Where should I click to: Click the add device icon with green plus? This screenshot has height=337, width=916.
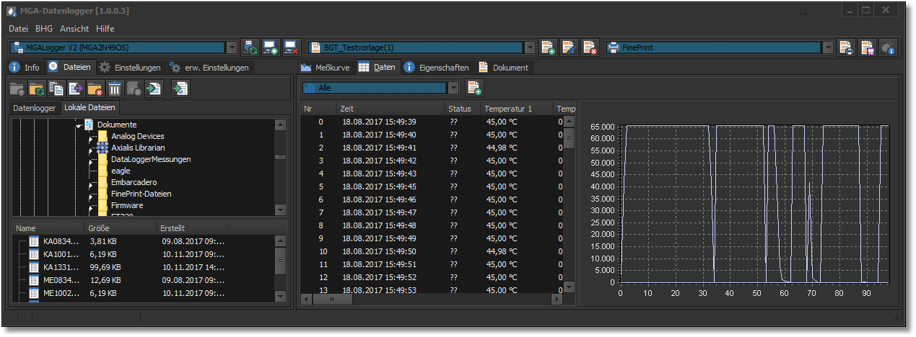pyautogui.click(x=271, y=48)
